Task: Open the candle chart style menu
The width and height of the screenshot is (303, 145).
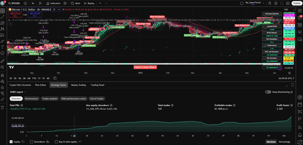Action: tap(40, 3)
